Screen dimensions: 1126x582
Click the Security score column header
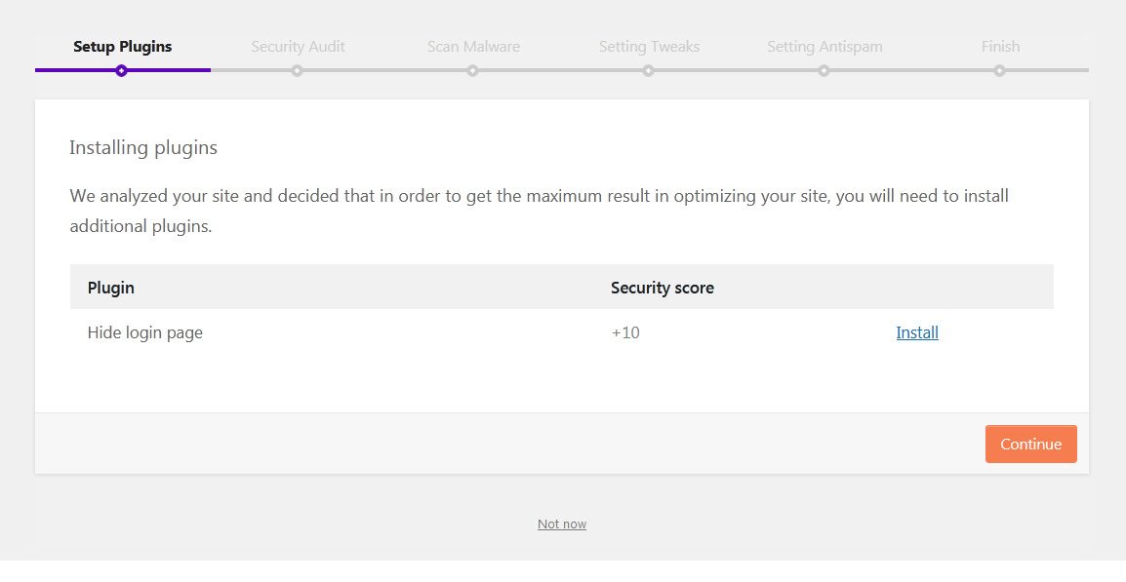662,288
